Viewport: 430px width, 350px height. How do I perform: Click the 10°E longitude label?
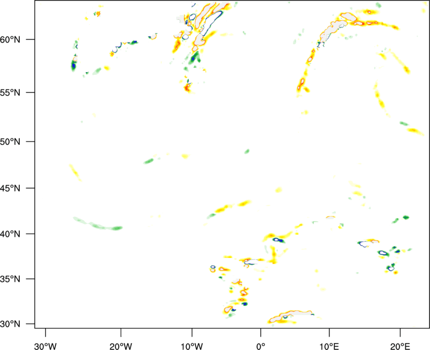coord(329,346)
